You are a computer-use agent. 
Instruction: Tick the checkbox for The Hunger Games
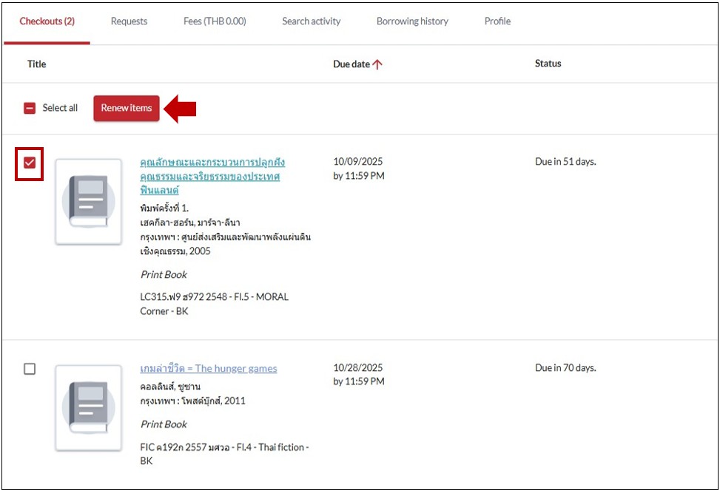tap(30, 369)
